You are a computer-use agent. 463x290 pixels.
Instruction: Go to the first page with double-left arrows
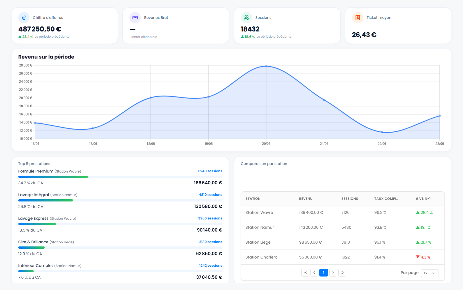coord(305,273)
